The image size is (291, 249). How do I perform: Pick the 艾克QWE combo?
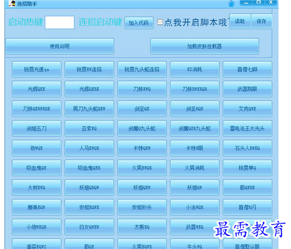click(x=247, y=109)
